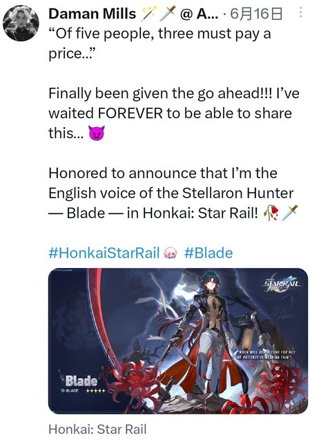Click the Daman Mills display name

coord(92,14)
